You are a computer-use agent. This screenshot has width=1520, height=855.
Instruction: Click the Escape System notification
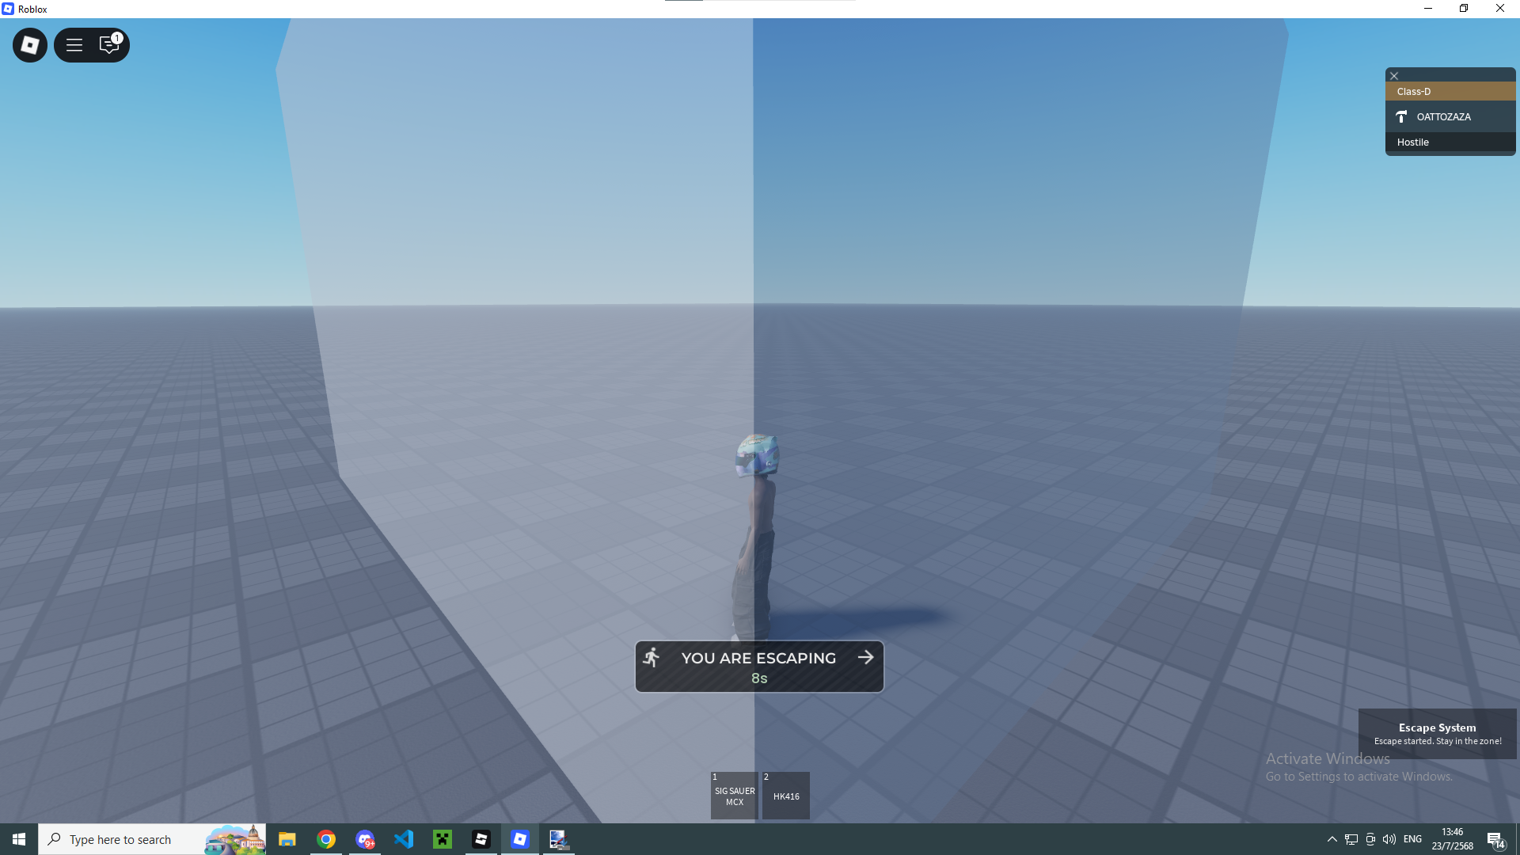[1437, 734]
